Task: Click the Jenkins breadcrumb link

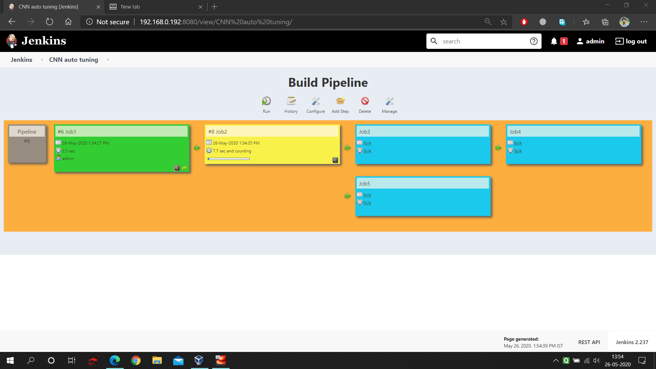Action: point(22,59)
